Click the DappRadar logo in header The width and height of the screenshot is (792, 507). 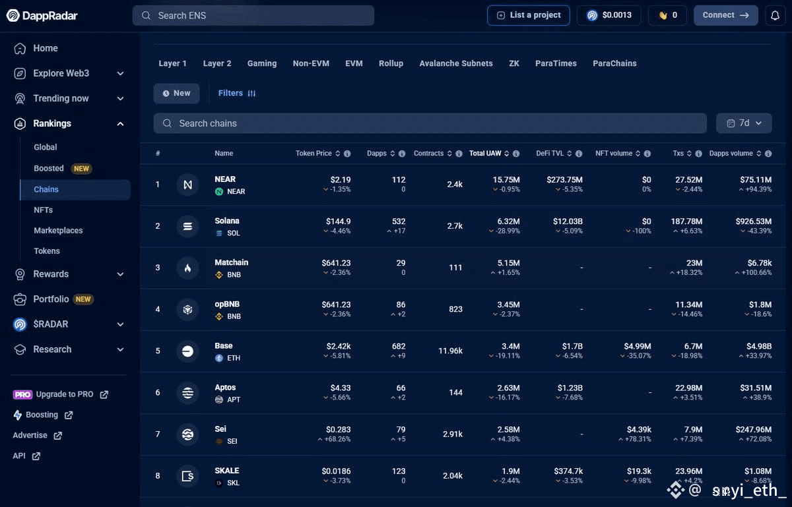tap(42, 15)
